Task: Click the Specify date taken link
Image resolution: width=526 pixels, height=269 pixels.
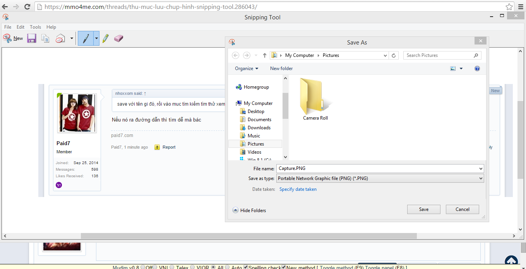Action: tap(298, 189)
